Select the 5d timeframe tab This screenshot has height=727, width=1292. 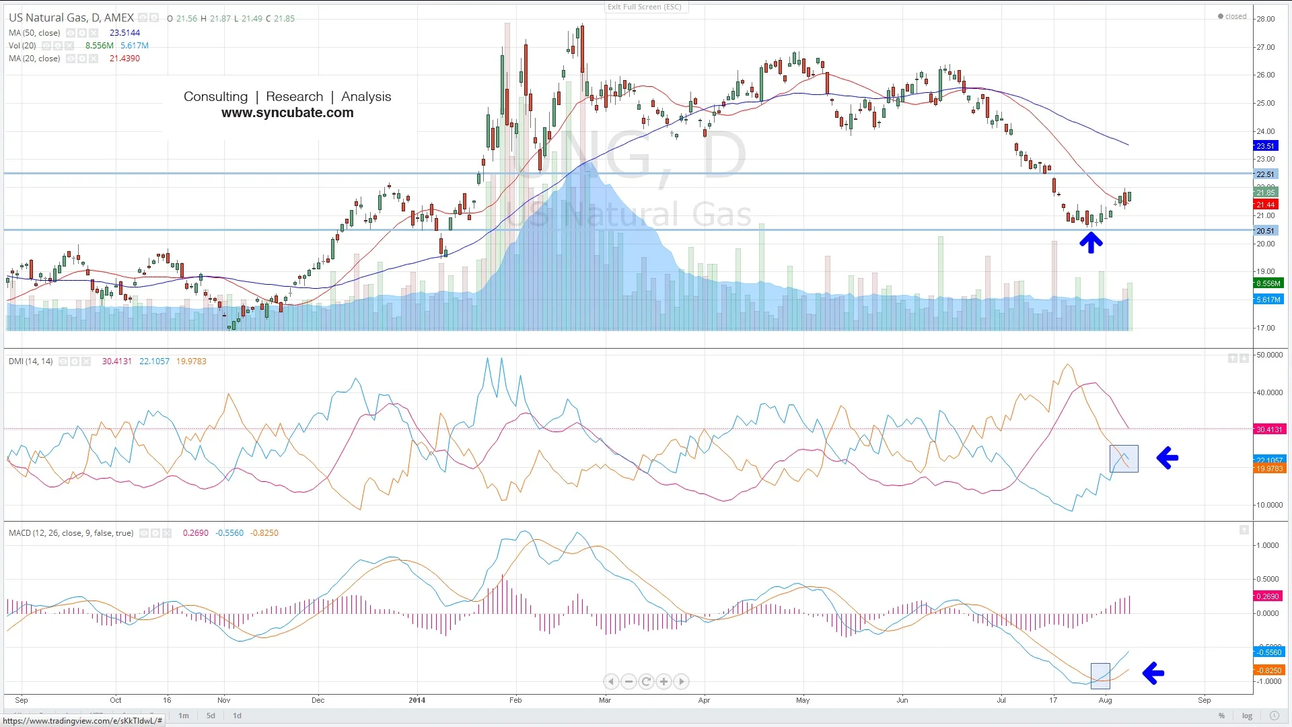coord(211,716)
